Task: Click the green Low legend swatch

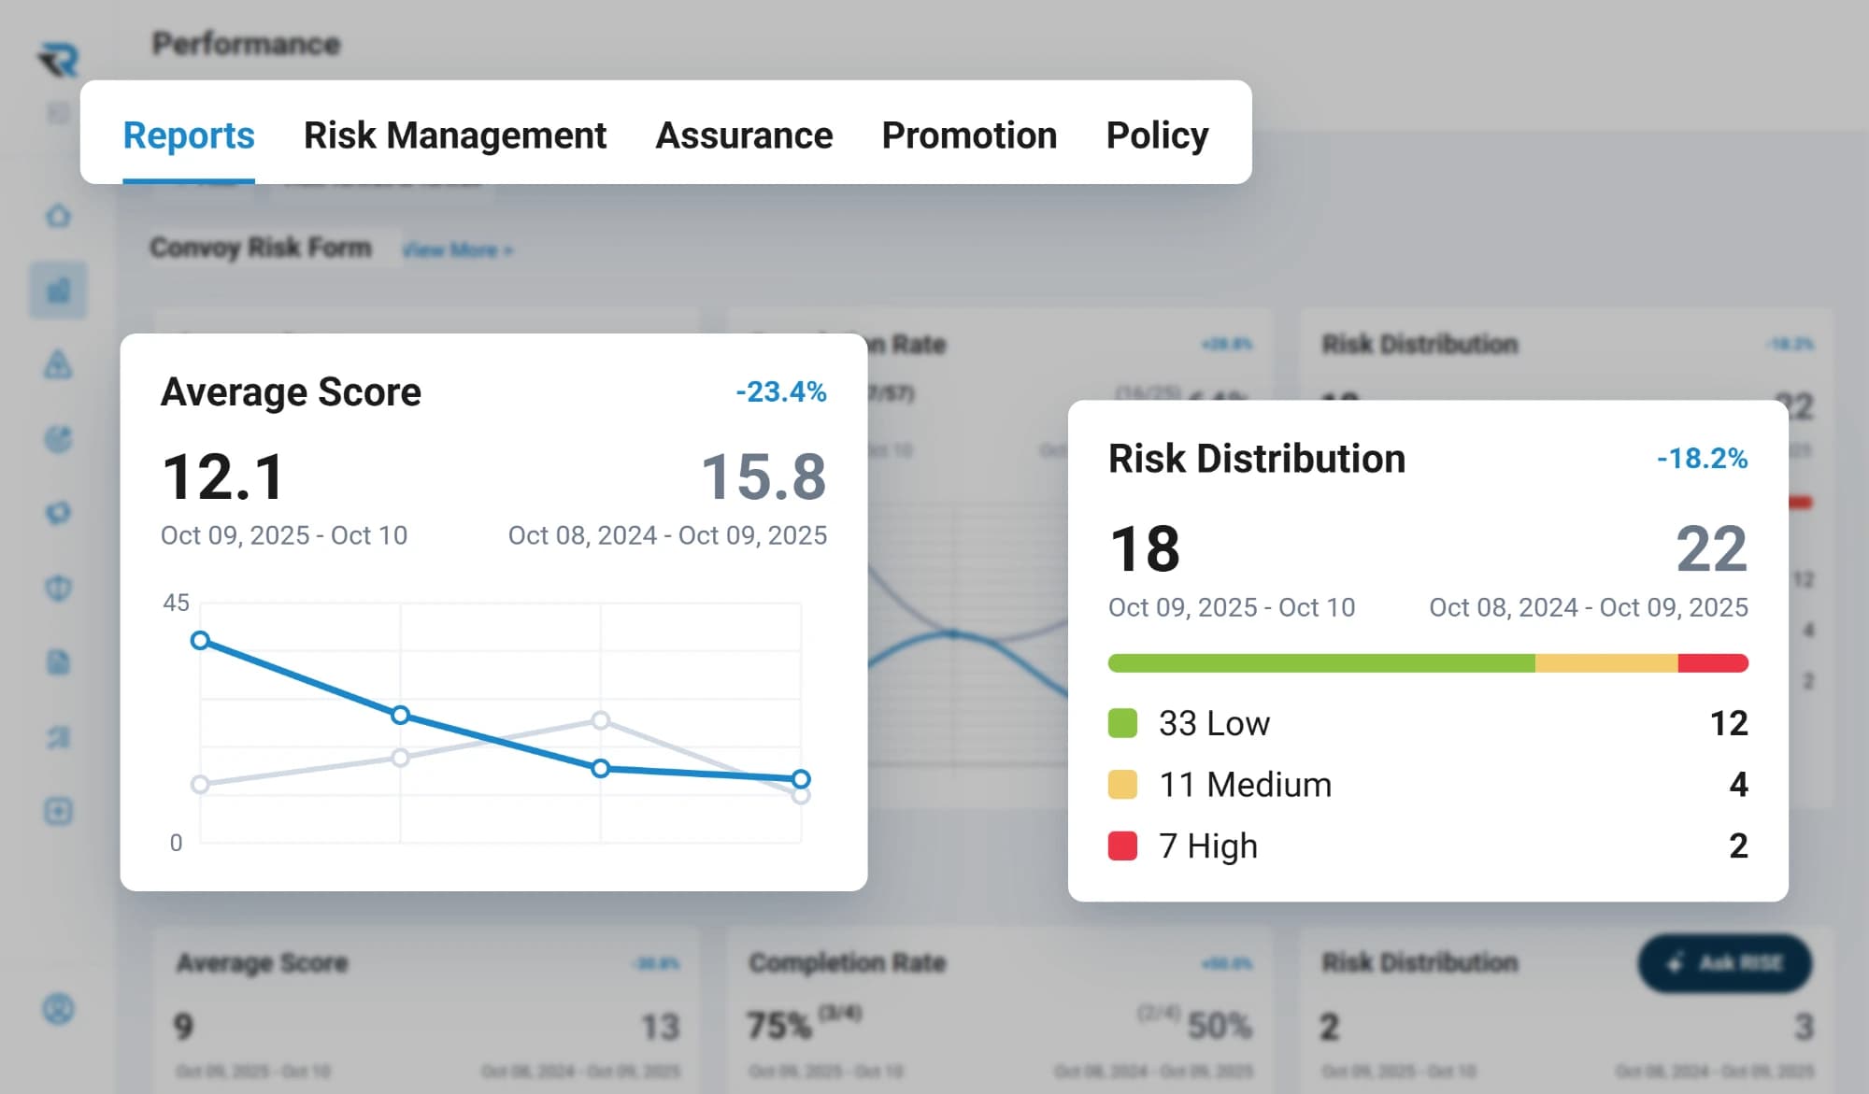Action: click(x=1122, y=723)
